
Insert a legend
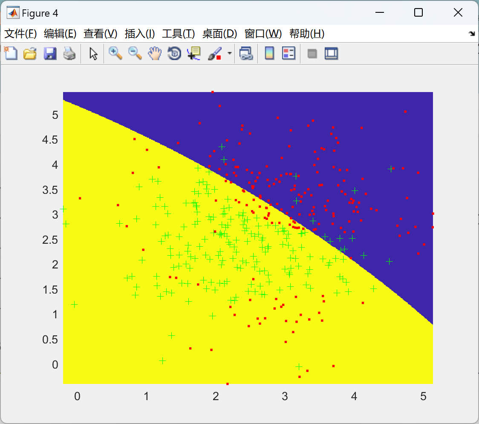coord(289,53)
